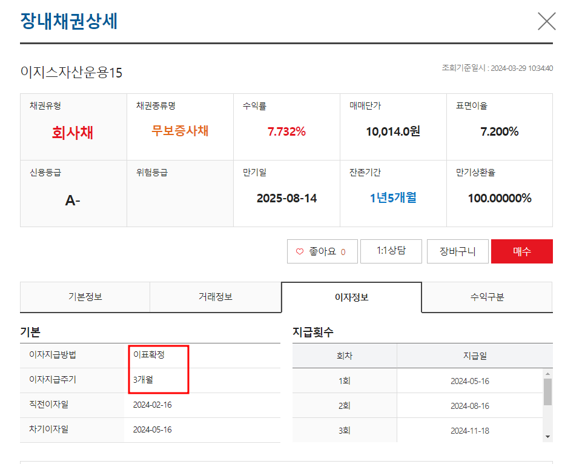Click the 회차 column header
The width and height of the screenshot is (562, 464).
click(x=345, y=356)
